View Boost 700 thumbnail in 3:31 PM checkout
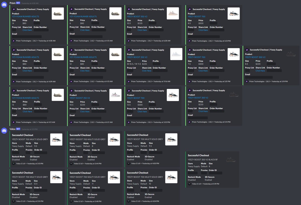Viewport: 301px width, 205px height. point(234,54)
